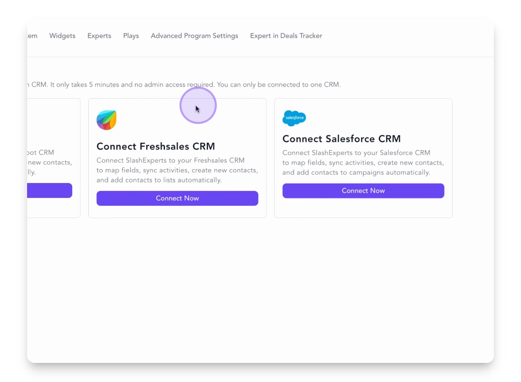Screen dimensions: 521x382
Task: Click the Connect Freshsales CRM heading
Action: 156,146
